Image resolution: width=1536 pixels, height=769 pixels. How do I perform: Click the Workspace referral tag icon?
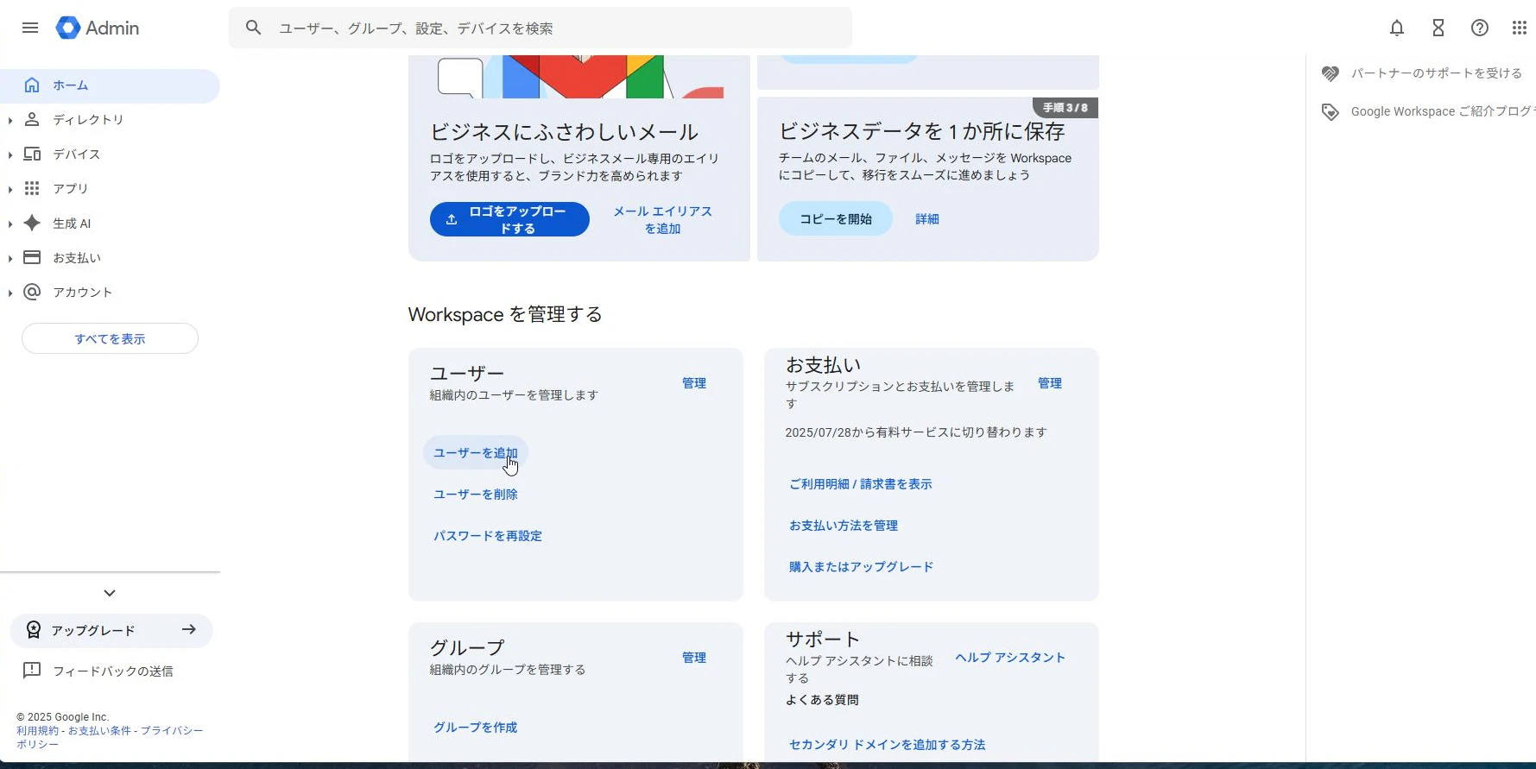tap(1331, 111)
